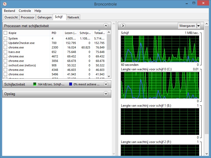Switch to the Overzicht tab
This screenshot has height=158, width=211.
[x=11, y=17]
